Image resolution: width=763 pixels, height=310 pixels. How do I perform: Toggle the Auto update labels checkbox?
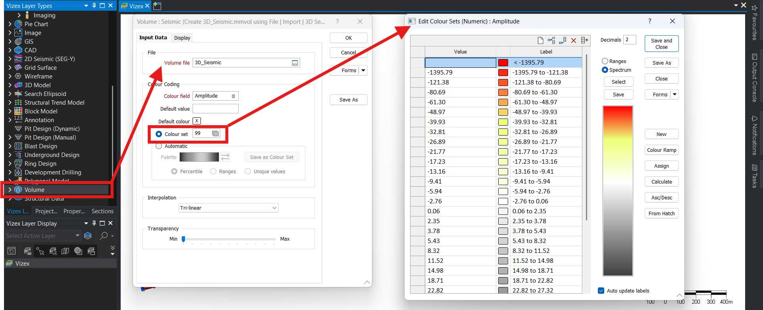click(601, 291)
